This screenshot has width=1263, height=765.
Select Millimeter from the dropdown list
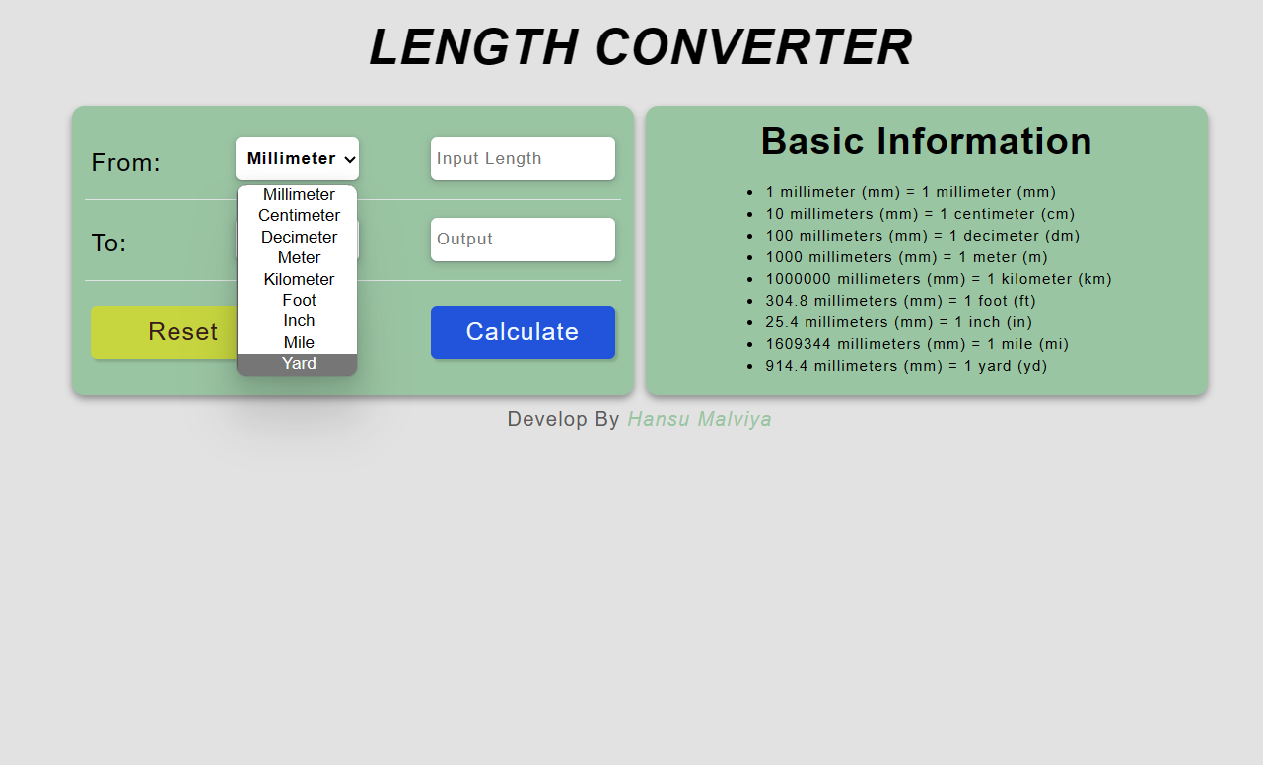298,194
